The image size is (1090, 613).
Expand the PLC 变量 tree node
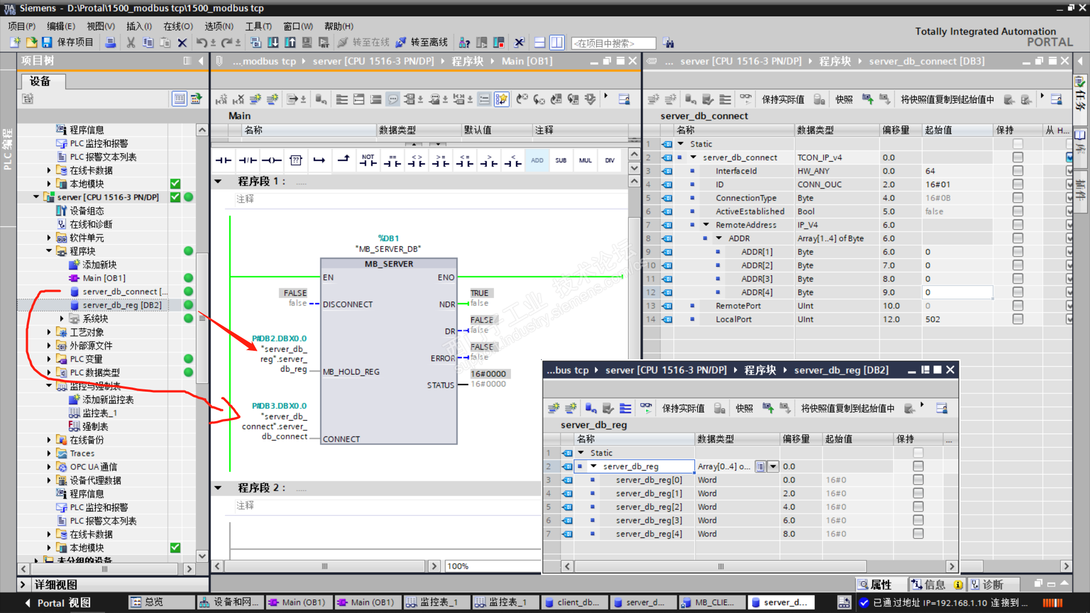point(49,359)
